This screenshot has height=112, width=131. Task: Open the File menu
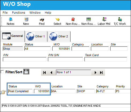[x=5, y=13]
